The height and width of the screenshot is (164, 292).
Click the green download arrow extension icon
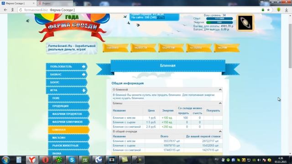click(x=279, y=10)
